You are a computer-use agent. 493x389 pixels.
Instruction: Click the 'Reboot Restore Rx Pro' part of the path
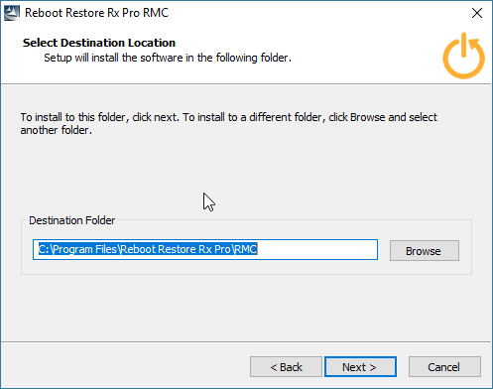(176, 249)
